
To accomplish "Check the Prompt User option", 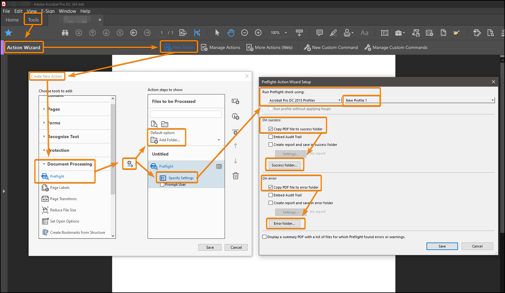I will [162, 184].
